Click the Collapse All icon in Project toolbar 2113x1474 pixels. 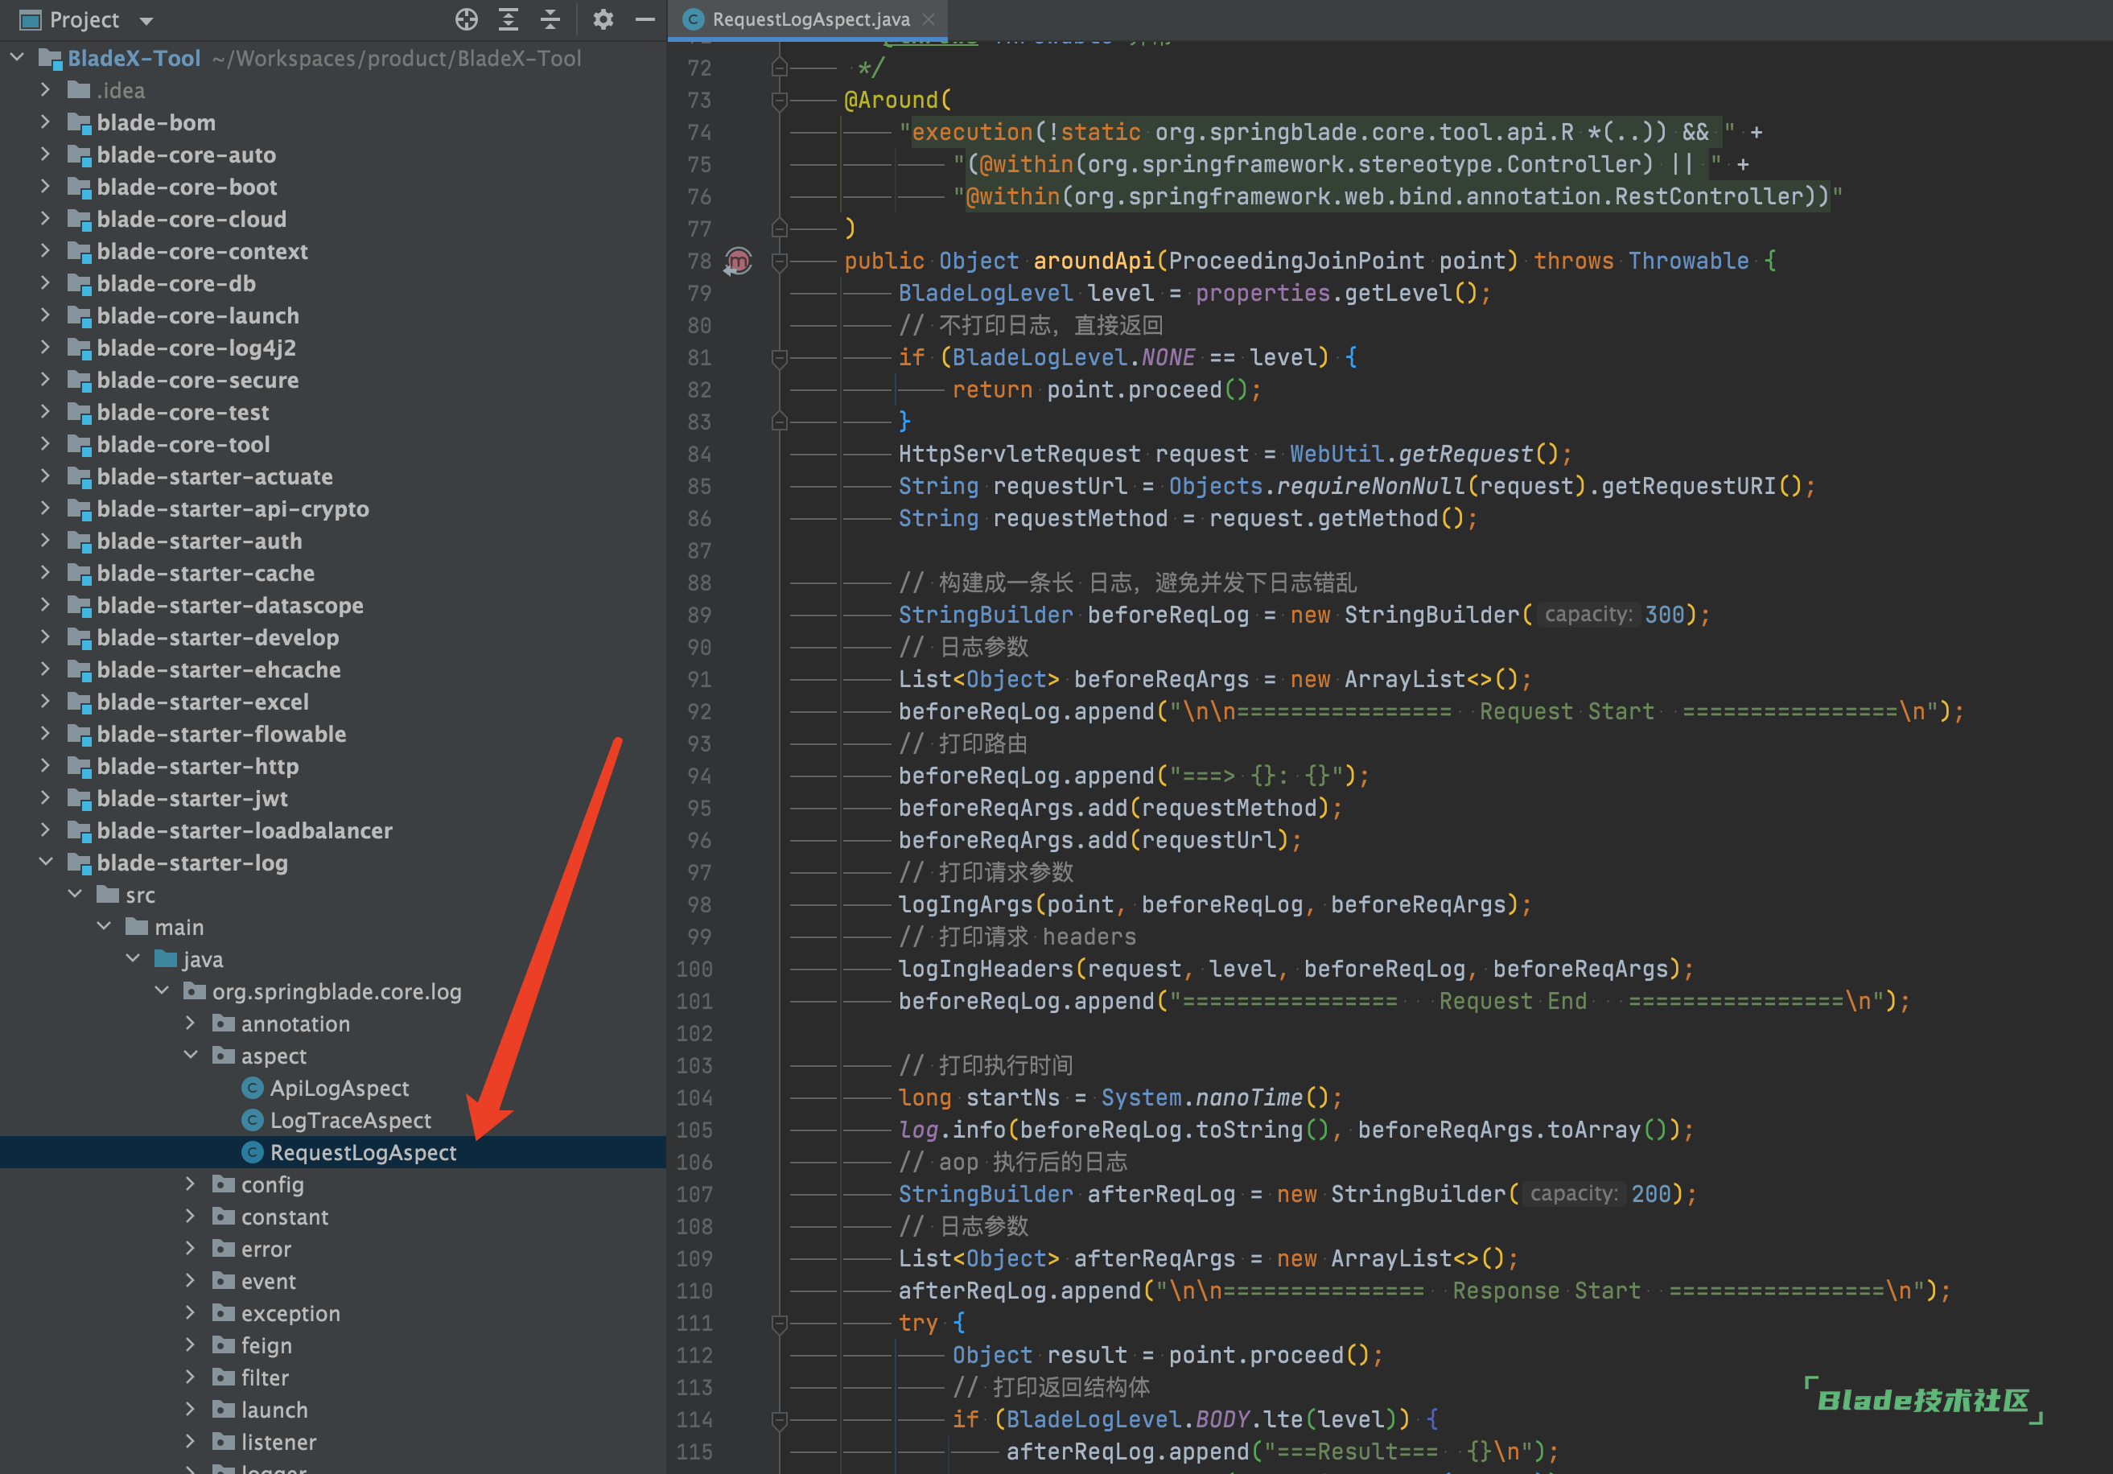pos(550,19)
